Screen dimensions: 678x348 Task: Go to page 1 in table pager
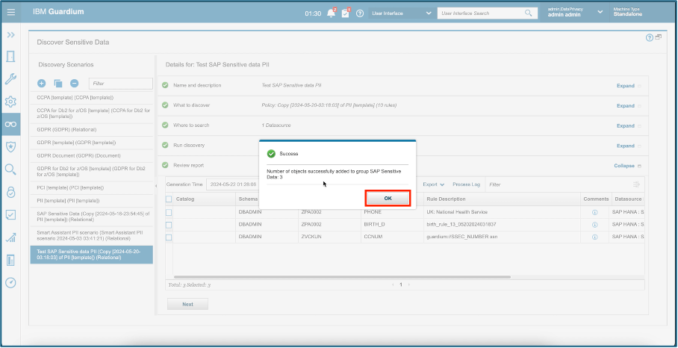pos(401,285)
